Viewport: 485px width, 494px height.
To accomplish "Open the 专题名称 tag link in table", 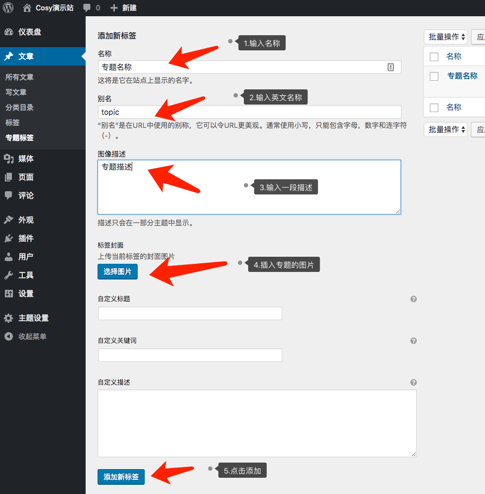I will point(462,76).
